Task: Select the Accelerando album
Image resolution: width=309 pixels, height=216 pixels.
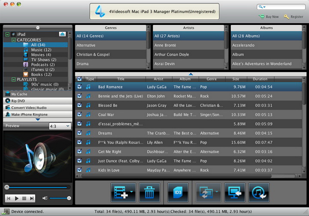Action: click(x=266, y=45)
